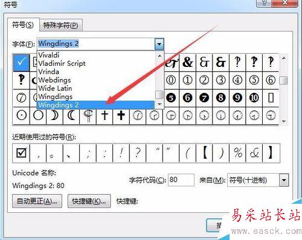This screenshot has height=240, width=302.
Task: Click the 快捷键(K)... button
Action: (89, 201)
